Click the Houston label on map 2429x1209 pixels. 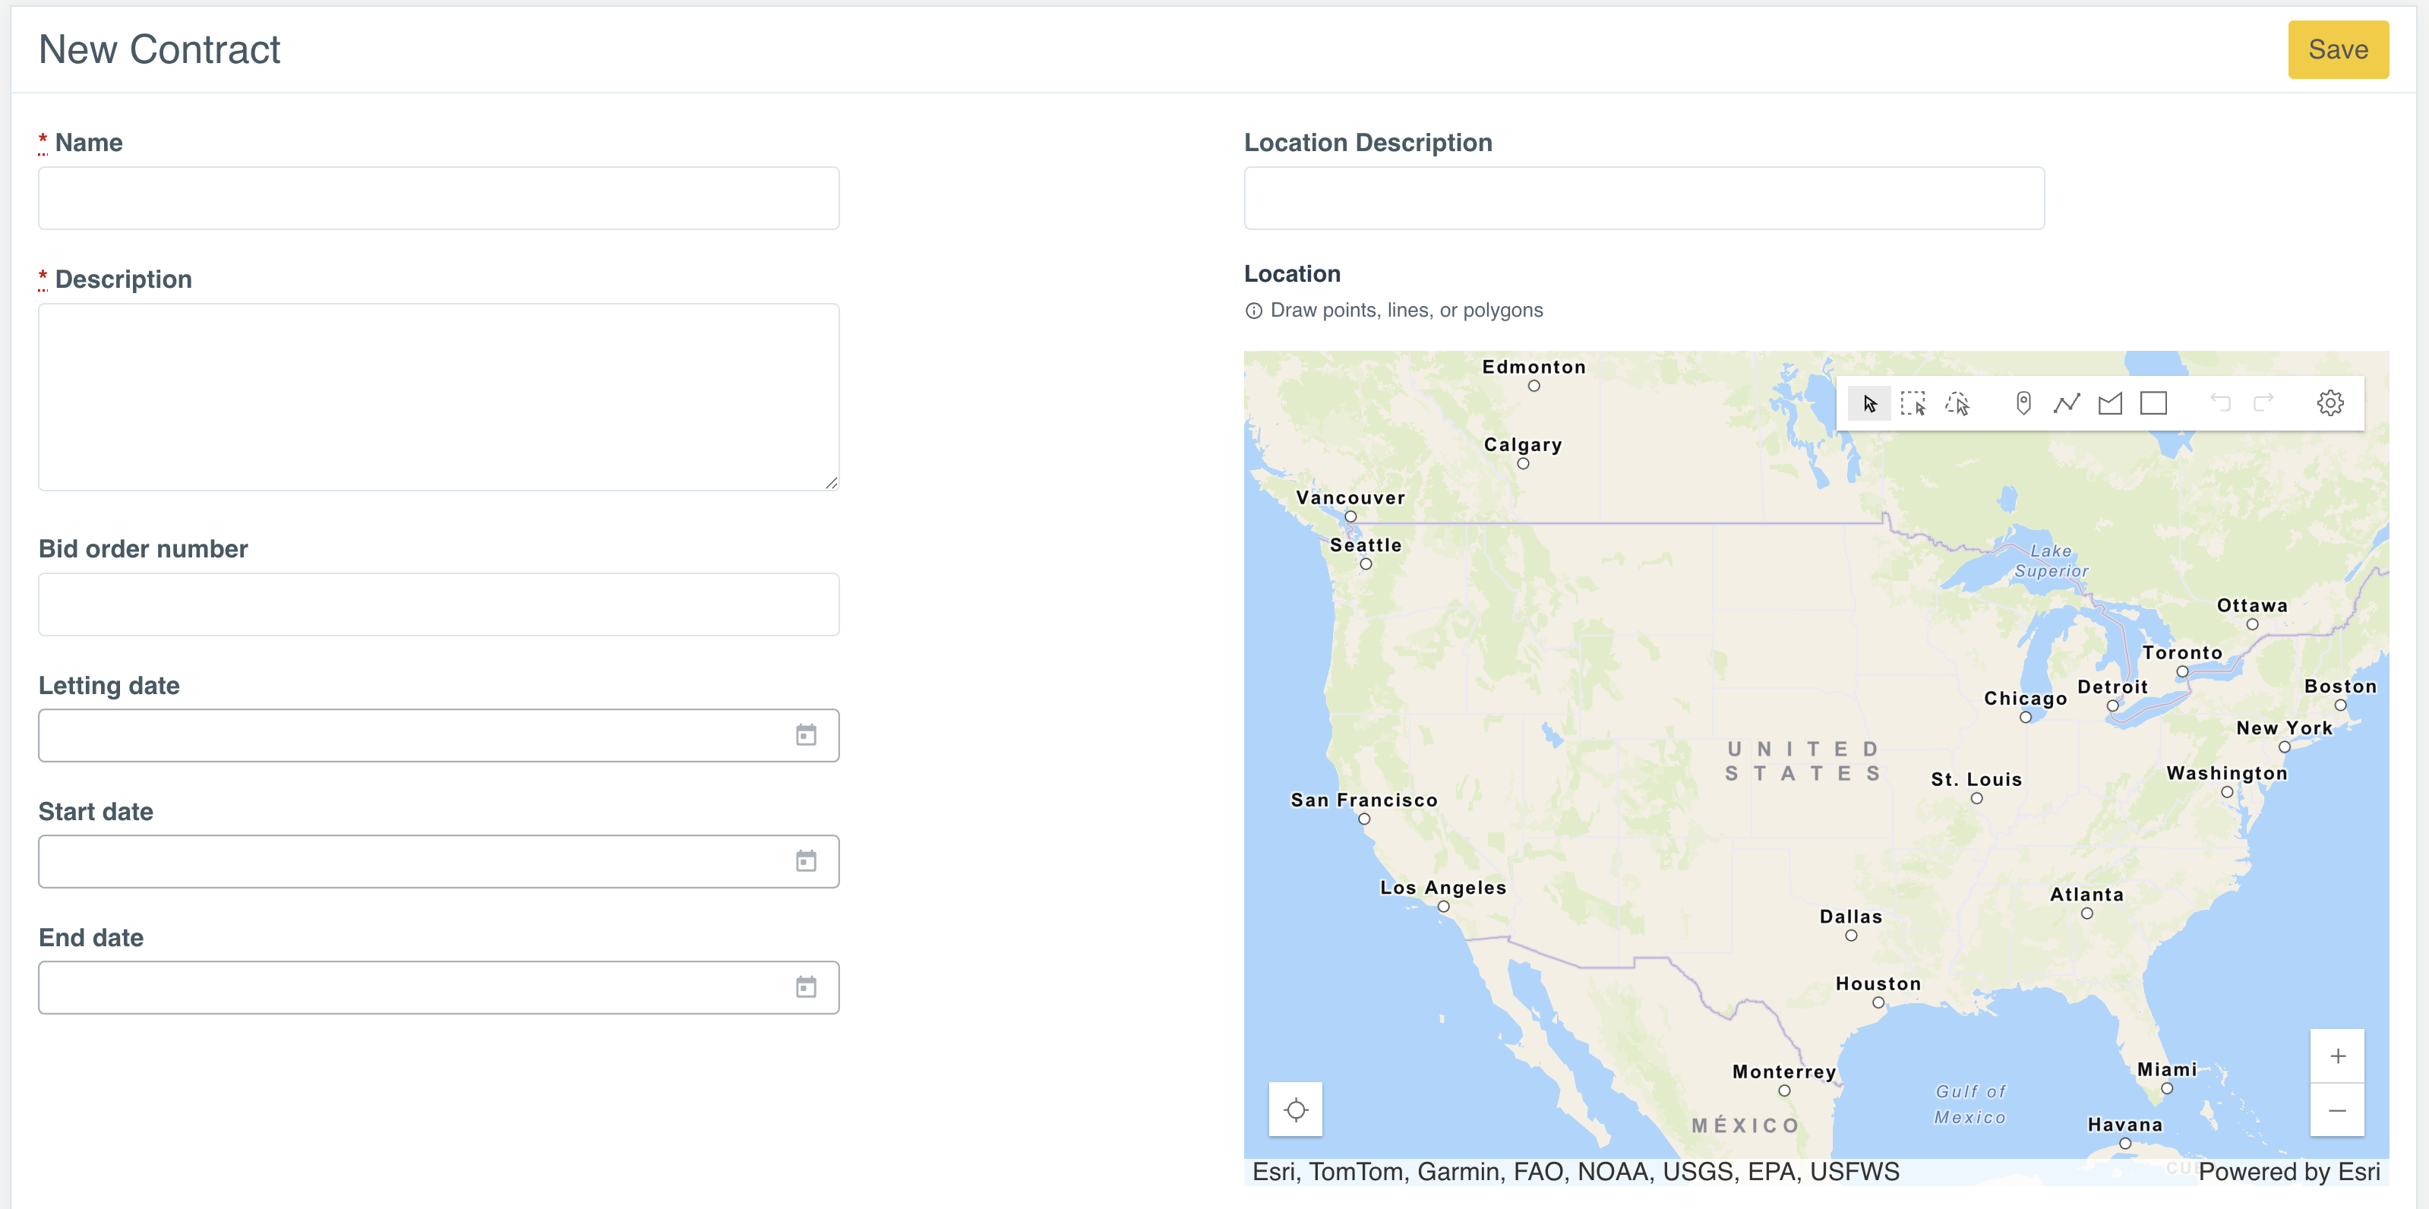coord(1878,983)
